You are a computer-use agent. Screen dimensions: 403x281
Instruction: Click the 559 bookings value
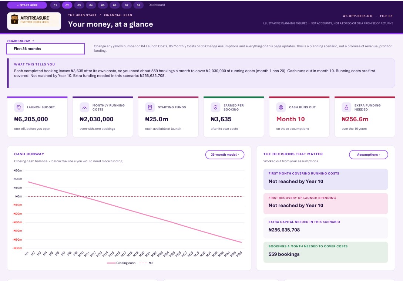coord(284,254)
